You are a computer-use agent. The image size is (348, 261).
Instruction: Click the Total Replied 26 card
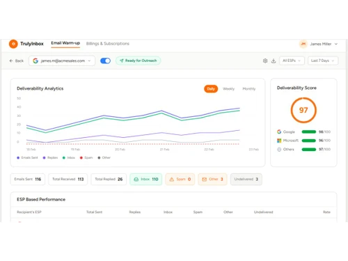109,180
